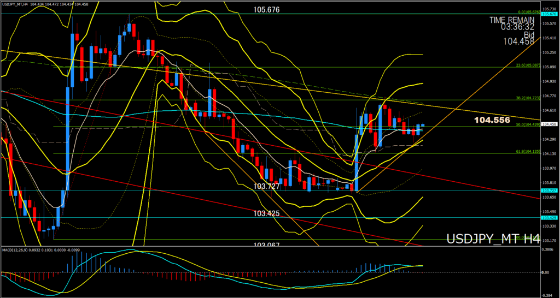Select the large USDJPY_MT H4 symbol label
The image size is (560, 298).
point(493,239)
